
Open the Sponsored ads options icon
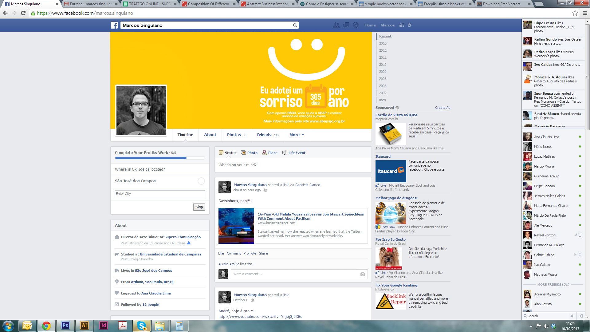coord(397,108)
